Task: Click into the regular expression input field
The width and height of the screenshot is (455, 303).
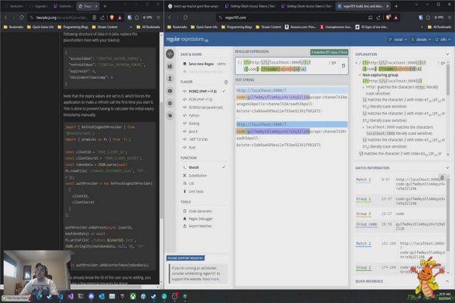Action: [x=292, y=66]
